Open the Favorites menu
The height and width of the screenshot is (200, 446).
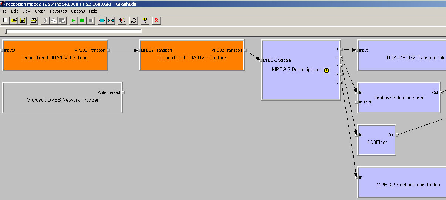(x=58, y=11)
